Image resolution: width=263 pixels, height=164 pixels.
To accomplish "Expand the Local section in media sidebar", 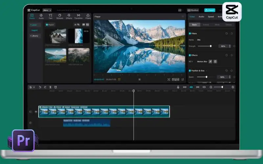I will click(35, 25).
